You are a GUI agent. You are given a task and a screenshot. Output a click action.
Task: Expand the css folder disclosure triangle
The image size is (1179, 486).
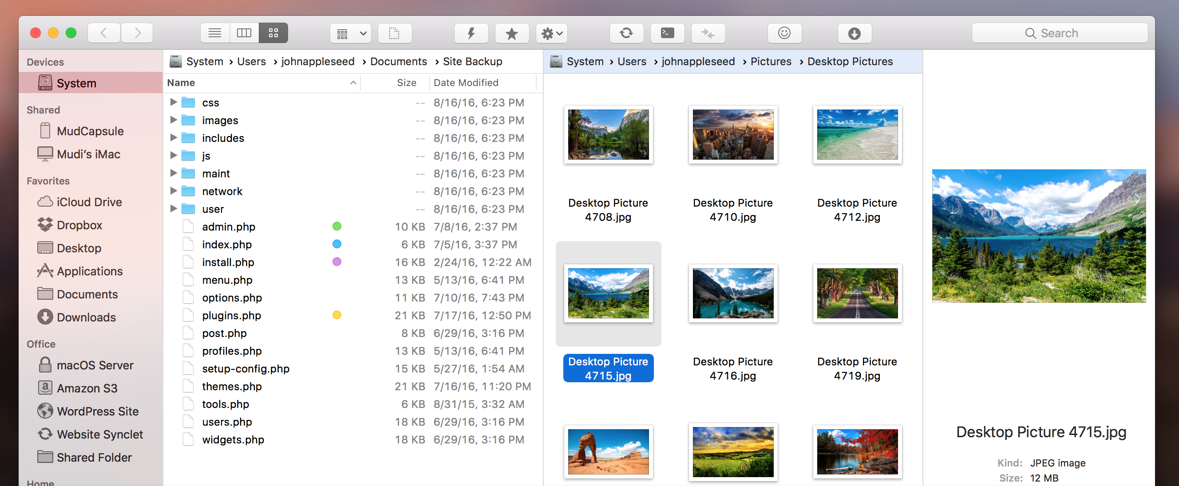tap(174, 102)
